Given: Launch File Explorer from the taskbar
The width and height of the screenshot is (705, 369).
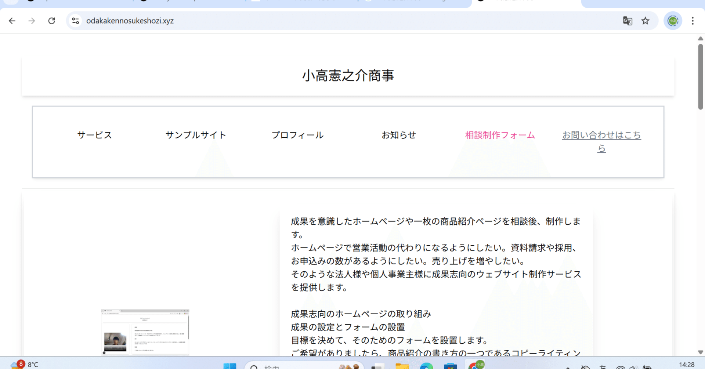Looking at the screenshot, I should tap(403, 366).
